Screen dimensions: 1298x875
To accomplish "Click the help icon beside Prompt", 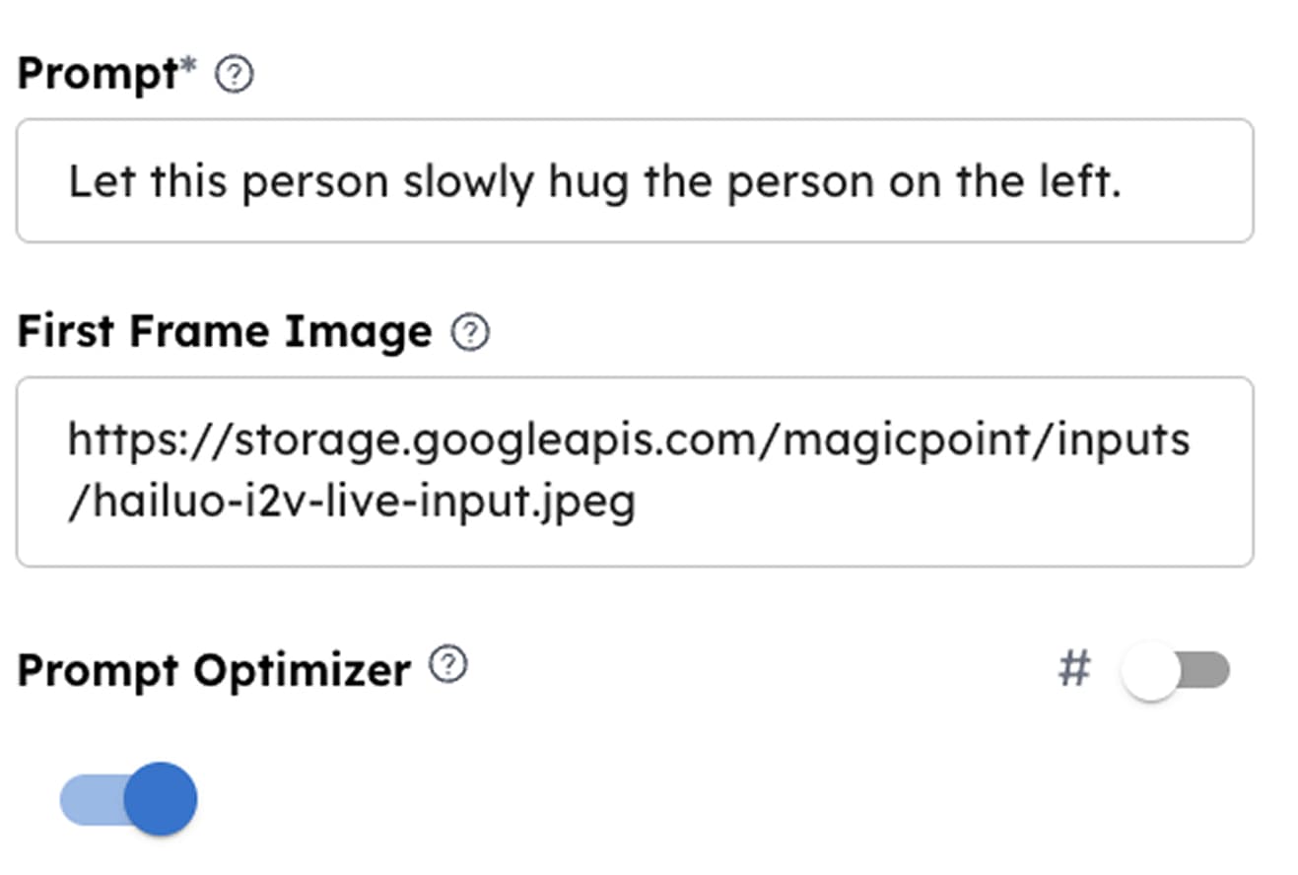I will pos(234,75).
